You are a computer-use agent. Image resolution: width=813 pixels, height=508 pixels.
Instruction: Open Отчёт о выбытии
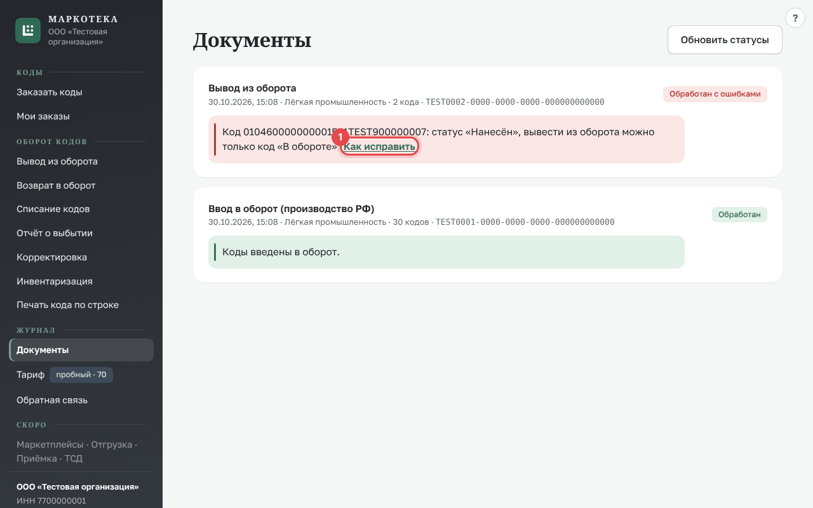click(81, 233)
